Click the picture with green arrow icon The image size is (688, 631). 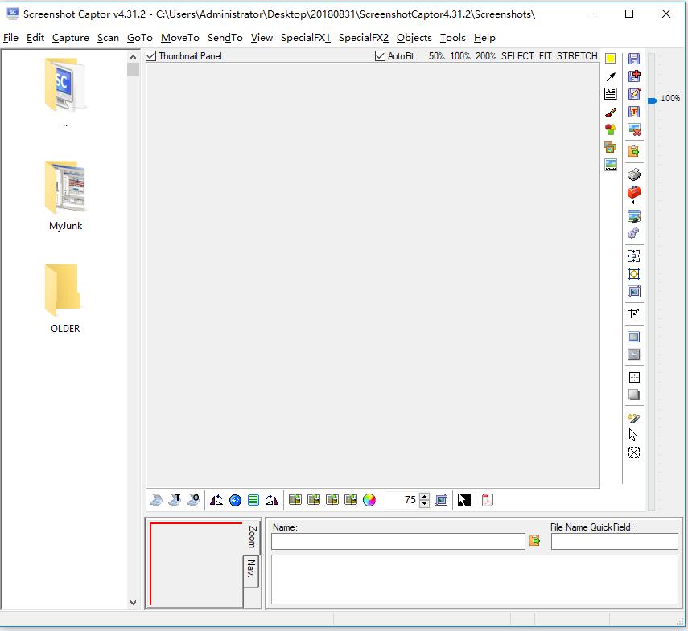pos(633,216)
